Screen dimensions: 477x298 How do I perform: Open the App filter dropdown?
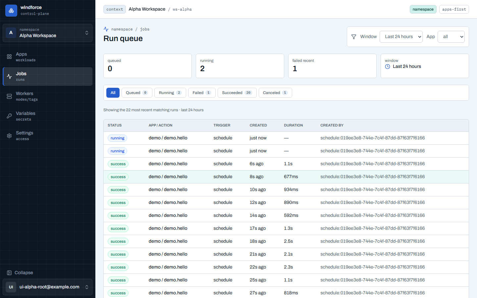click(451, 37)
